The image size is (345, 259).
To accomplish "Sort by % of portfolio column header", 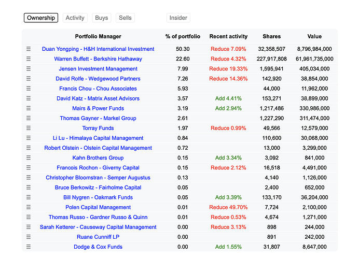I will pyautogui.click(x=183, y=36).
